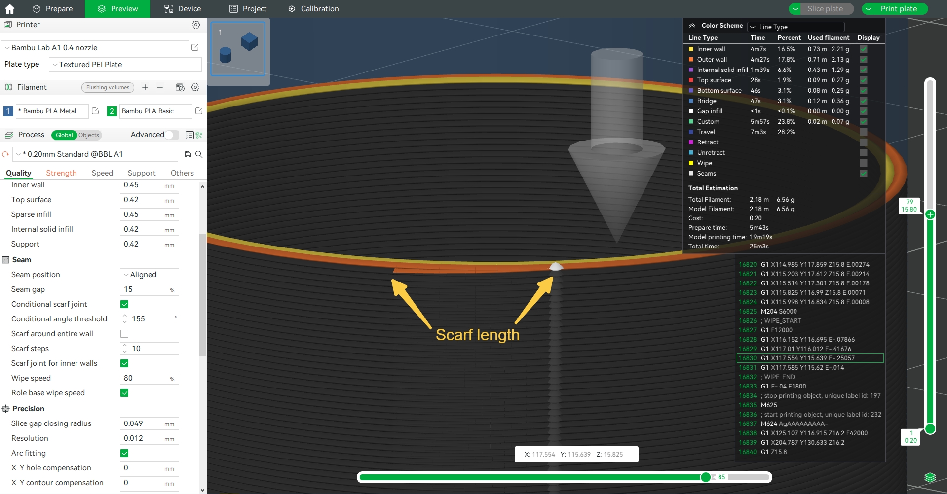Image resolution: width=947 pixels, height=494 pixels.
Task: Click the remove filament minus icon
Action: pos(160,87)
